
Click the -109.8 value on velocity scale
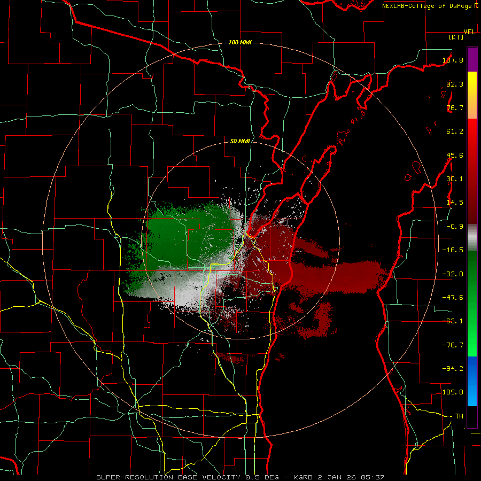click(451, 392)
